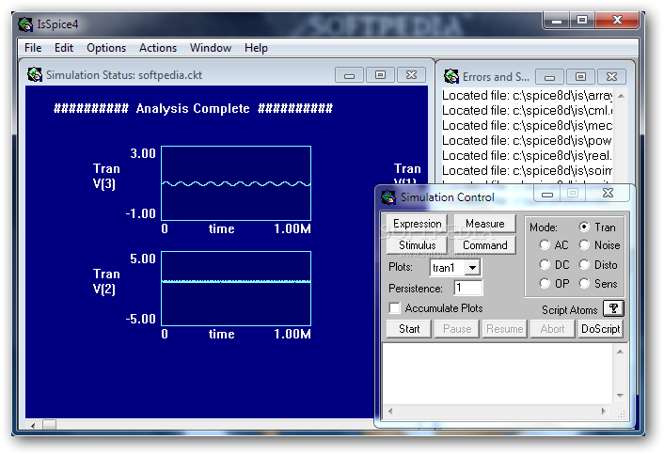Maximize the main IsSpice4 window
Screen dimensions: 664x455
point(582,20)
